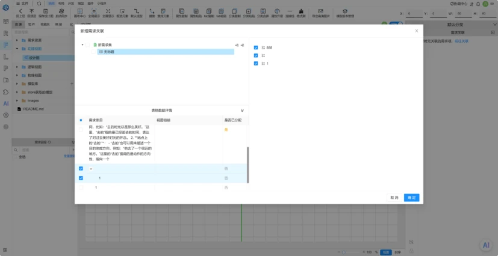The image size is (498, 256).
Task: Open the 收藏夹 tab in resource panel
Action: 45,24
